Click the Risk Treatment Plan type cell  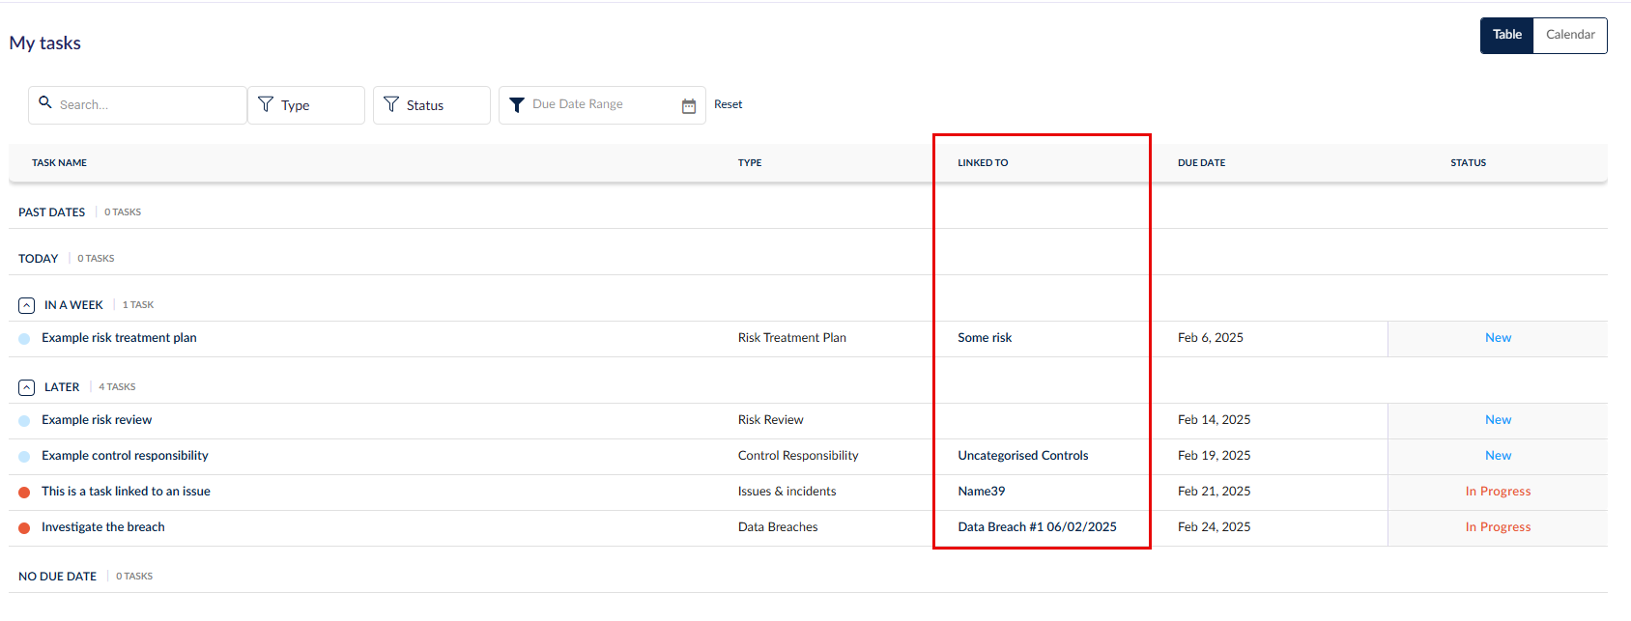point(792,338)
